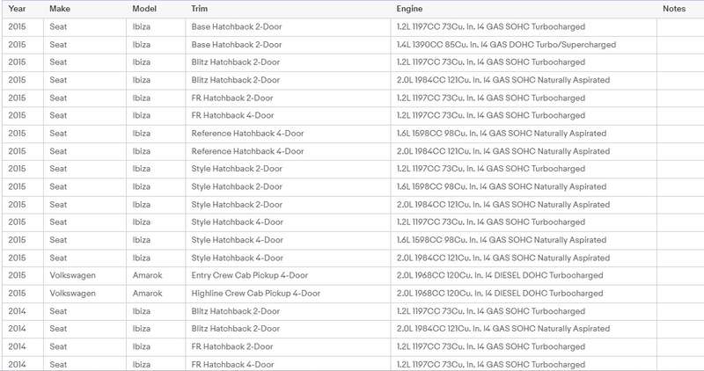This screenshot has width=704, height=371.
Task: Select 2.0L engine cell of Style Hatchback 2-Door
Action: point(523,205)
